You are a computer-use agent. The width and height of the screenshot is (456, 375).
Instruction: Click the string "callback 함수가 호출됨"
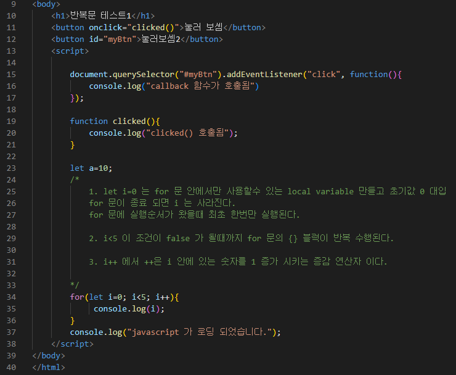pyautogui.click(x=200, y=86)
